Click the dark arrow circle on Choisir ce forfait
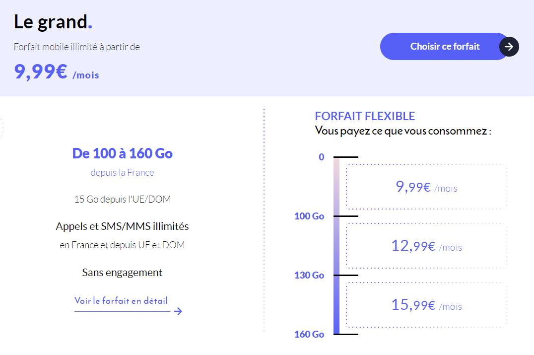Screen dimensions: 534x355 click(x=509, y=47)
